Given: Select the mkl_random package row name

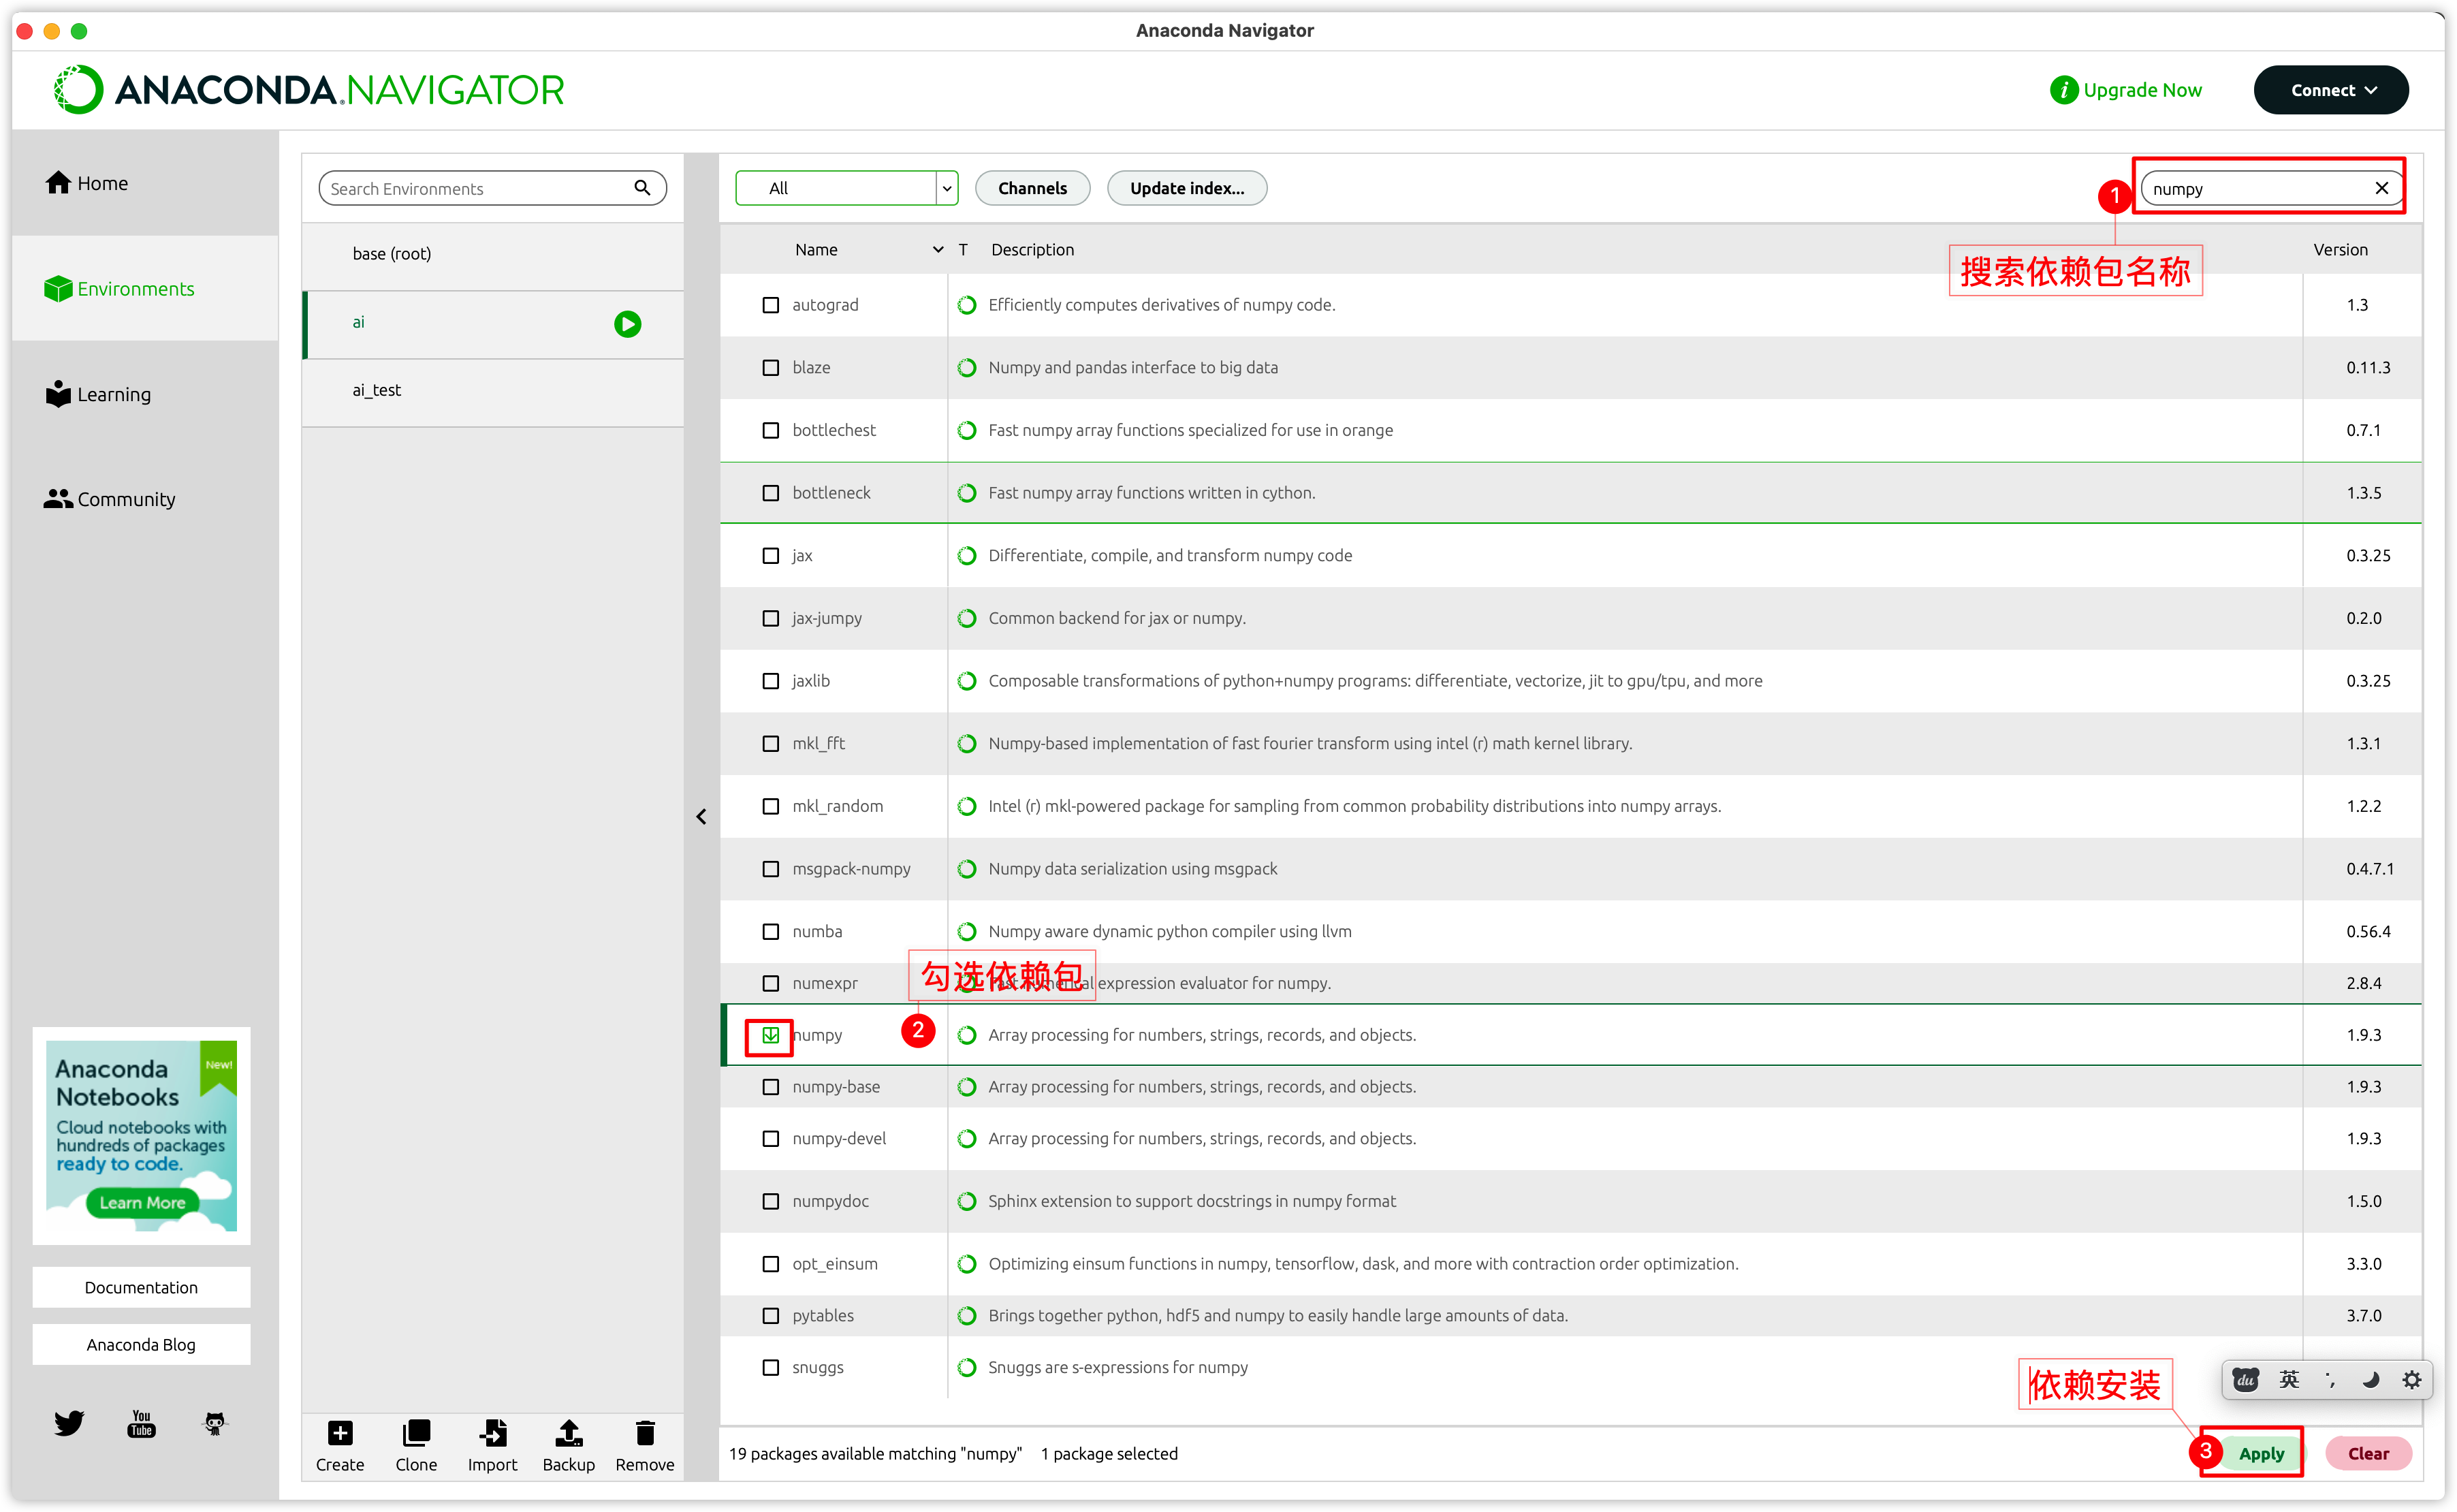Looking at the screenshot, I should point(837,806).
